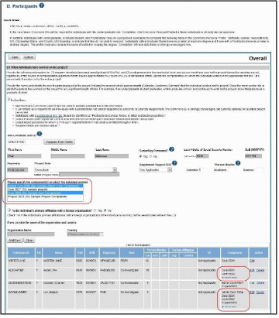The width and height of the screenshot is (279, 318).
Task: Open help icon beside Supplement Support
Action: pyautogui.click(x=174, y=163)
